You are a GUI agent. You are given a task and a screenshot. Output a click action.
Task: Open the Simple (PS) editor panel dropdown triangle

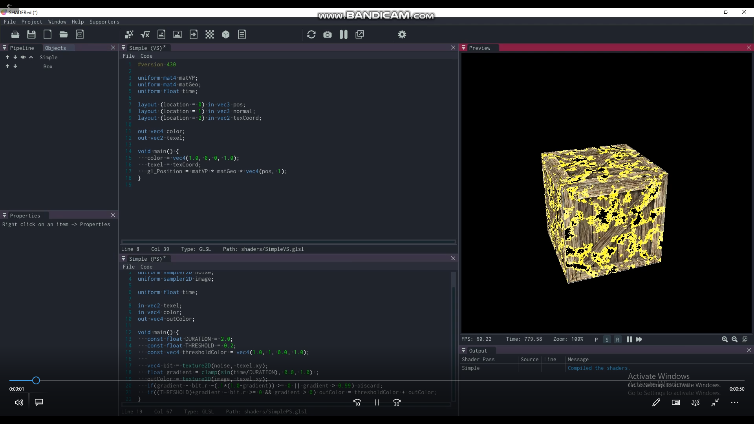(124, 258)
